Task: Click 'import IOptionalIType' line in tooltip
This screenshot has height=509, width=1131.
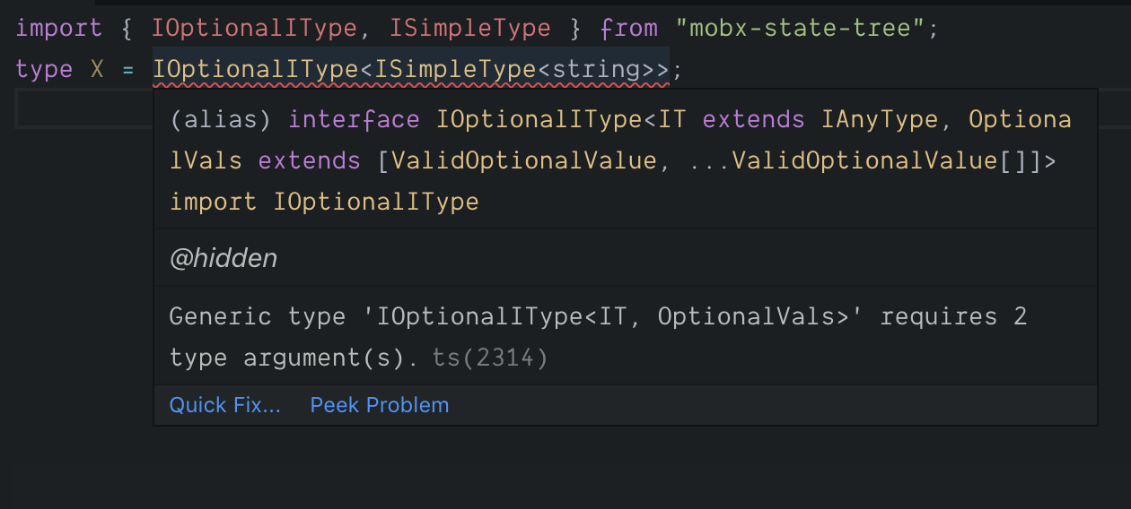Action: (x=324, y=202)
